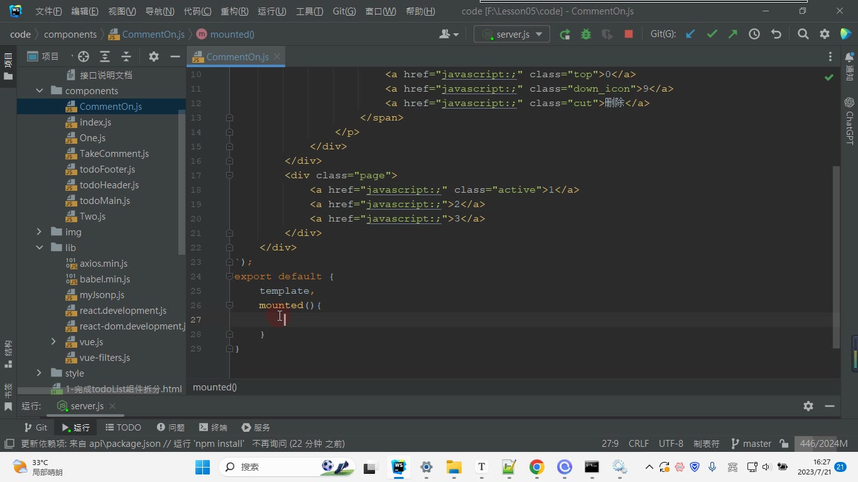
Task: Toggle the read-only lock icon in status bar
Action: click(784, 444)
